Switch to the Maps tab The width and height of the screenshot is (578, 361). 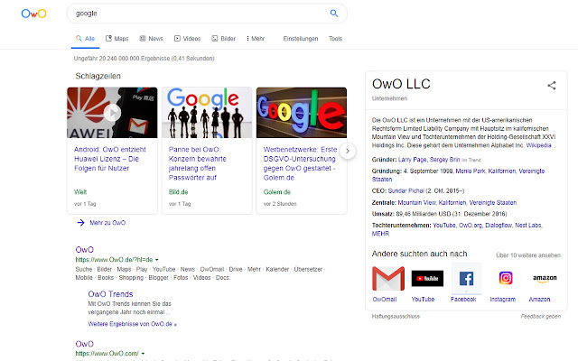point(117,39)
